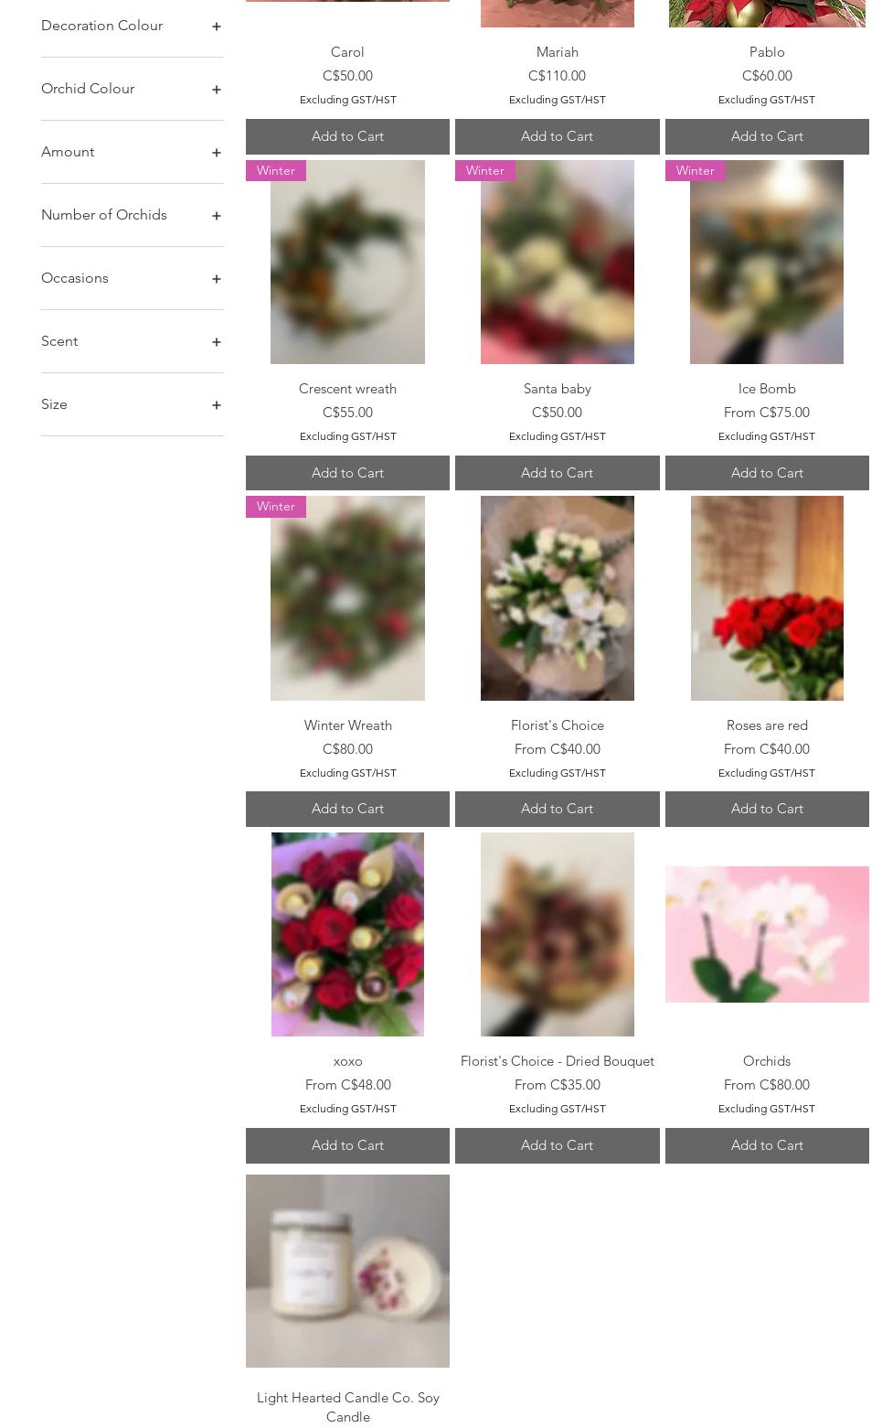View the Ice Bomb product photo
Screen dimensions: 882x1428
coord(767,262)
